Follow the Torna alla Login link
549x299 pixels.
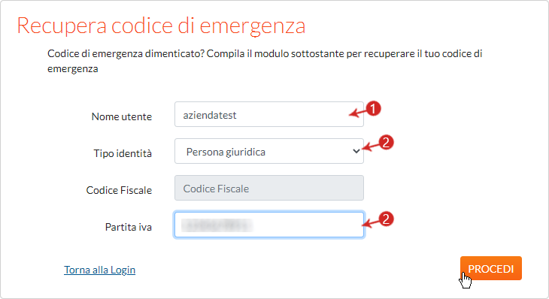pyautogui.click(x=99, y=270)
